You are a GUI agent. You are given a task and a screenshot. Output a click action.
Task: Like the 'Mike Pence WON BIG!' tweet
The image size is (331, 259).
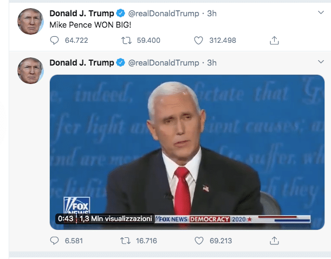pos(198,40)
